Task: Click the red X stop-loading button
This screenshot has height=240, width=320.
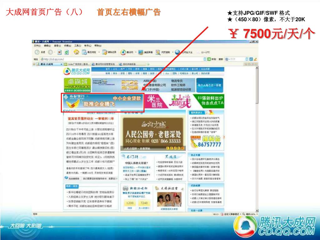Action: (x=59, y=52)
